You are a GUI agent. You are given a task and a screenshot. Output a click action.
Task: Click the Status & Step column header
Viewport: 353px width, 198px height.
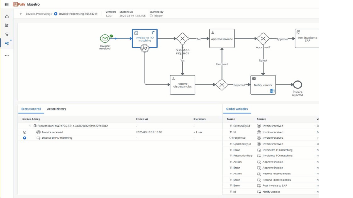pos(31,119)
